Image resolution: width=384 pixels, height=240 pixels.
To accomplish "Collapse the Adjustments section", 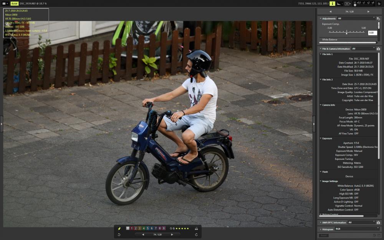I will click(x=321, y=18).
